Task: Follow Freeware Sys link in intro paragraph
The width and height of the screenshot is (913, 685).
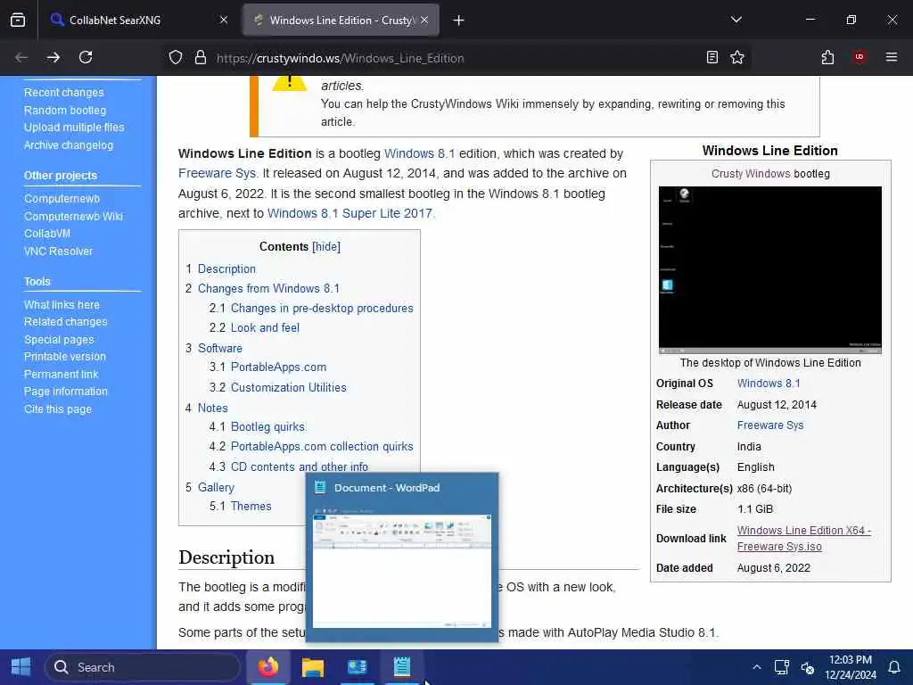Action: tap(218, 174)
